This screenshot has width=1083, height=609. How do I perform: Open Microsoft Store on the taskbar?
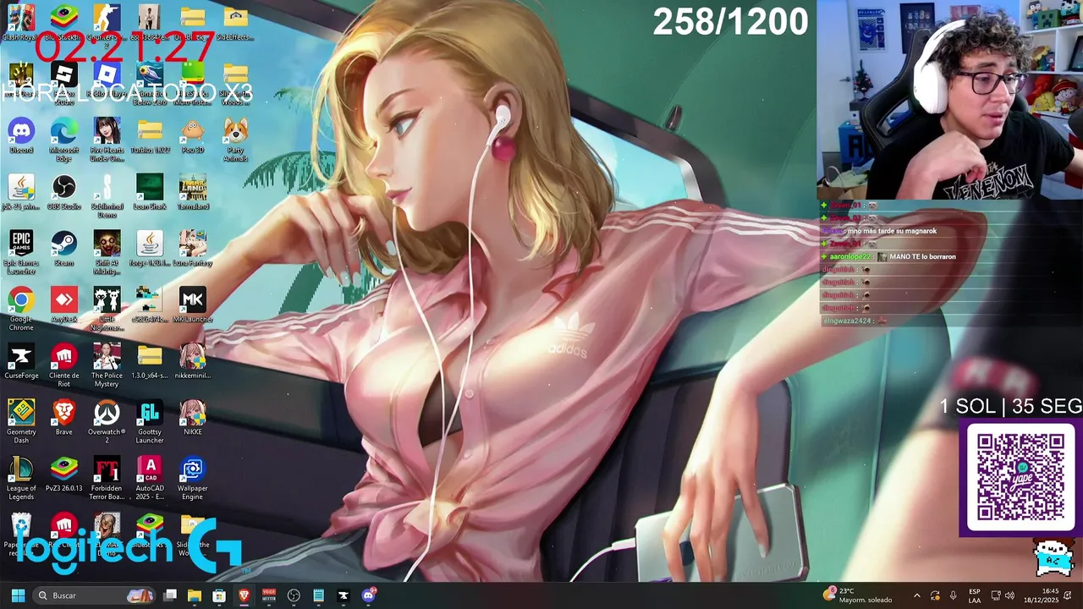pos(219,595)
